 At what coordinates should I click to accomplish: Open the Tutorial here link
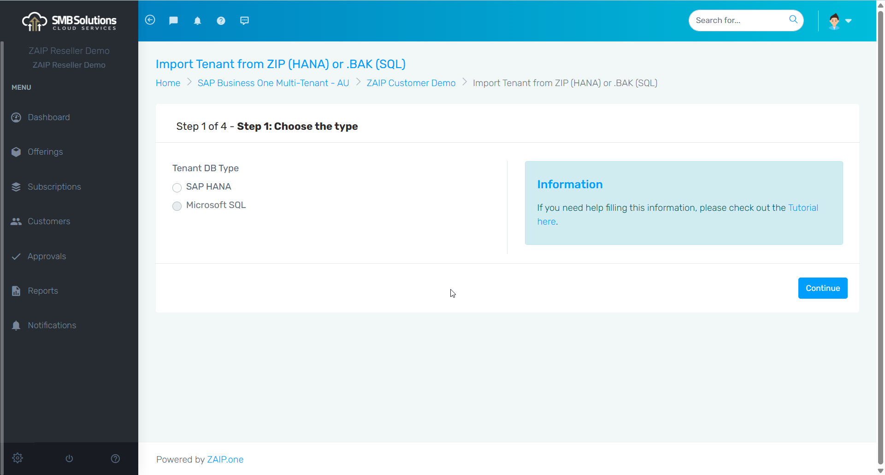[x=803, y=208]
